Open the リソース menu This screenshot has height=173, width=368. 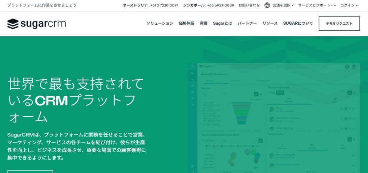270,23
